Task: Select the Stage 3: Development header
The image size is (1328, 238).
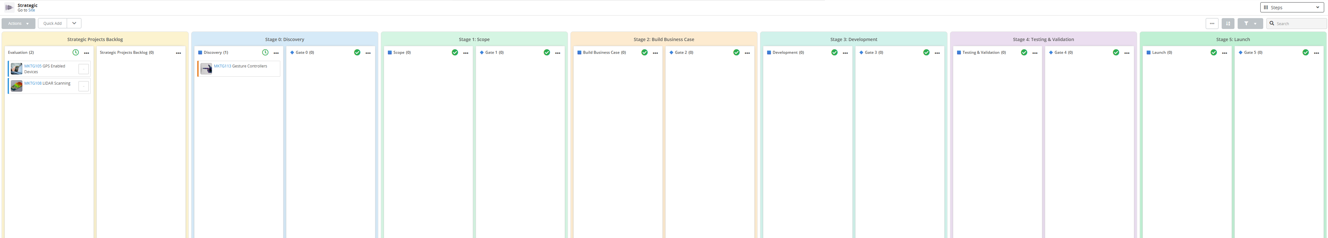Action: [854, 39]
